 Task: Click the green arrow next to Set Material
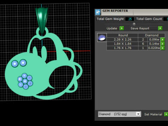coord(166,114)
